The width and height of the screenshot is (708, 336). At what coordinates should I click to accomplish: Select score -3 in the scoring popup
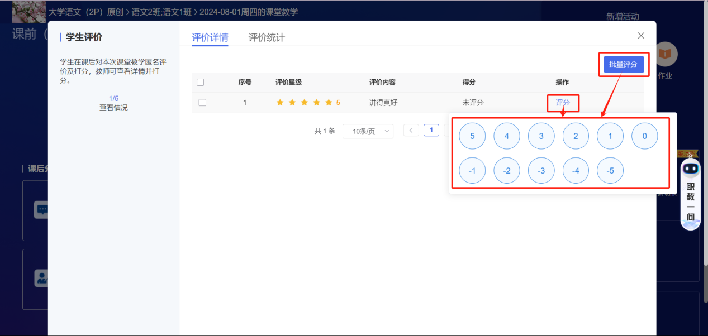pyautogui.click(x=541, y=170)
